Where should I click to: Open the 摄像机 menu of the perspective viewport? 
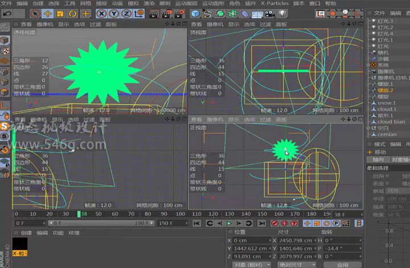coord(45,24)
